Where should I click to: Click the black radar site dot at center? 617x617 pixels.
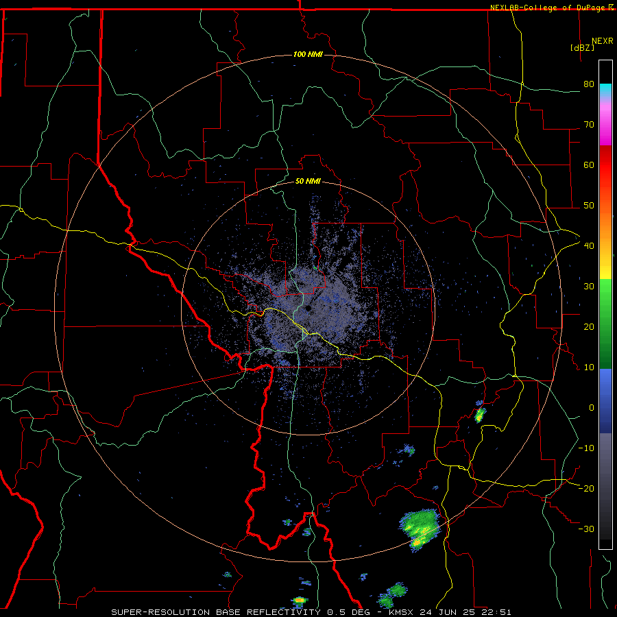click(308, 308)
